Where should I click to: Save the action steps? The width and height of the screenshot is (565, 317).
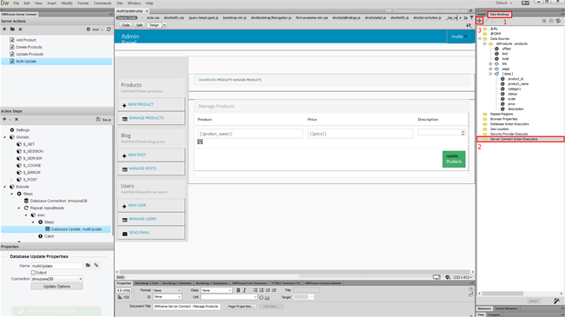coord(103,119)
